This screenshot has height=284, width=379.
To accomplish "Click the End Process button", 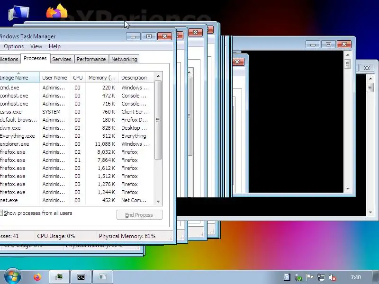I will [x=139, y=215].
